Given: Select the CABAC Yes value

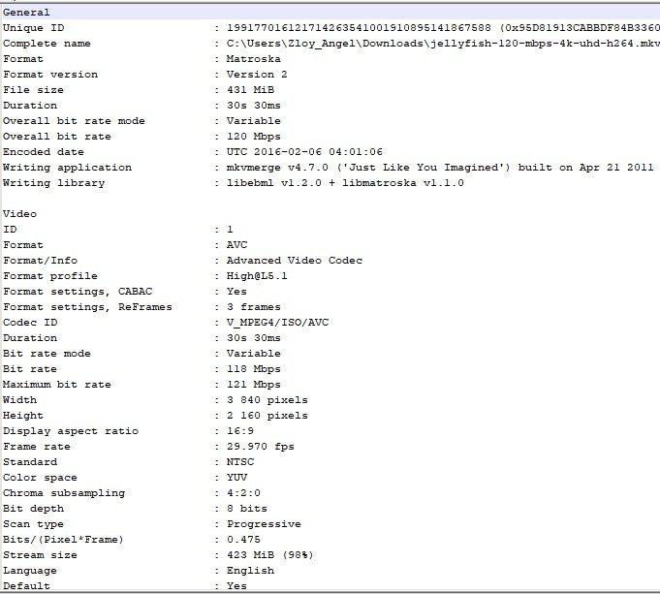Looking at the screenshot, I should pyautogui.click(x=236, y=292).
